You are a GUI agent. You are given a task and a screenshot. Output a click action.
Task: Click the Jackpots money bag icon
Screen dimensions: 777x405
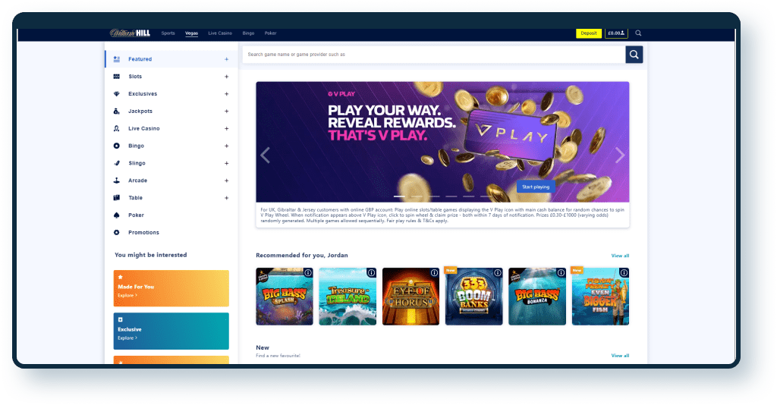(x=116, y=111)
